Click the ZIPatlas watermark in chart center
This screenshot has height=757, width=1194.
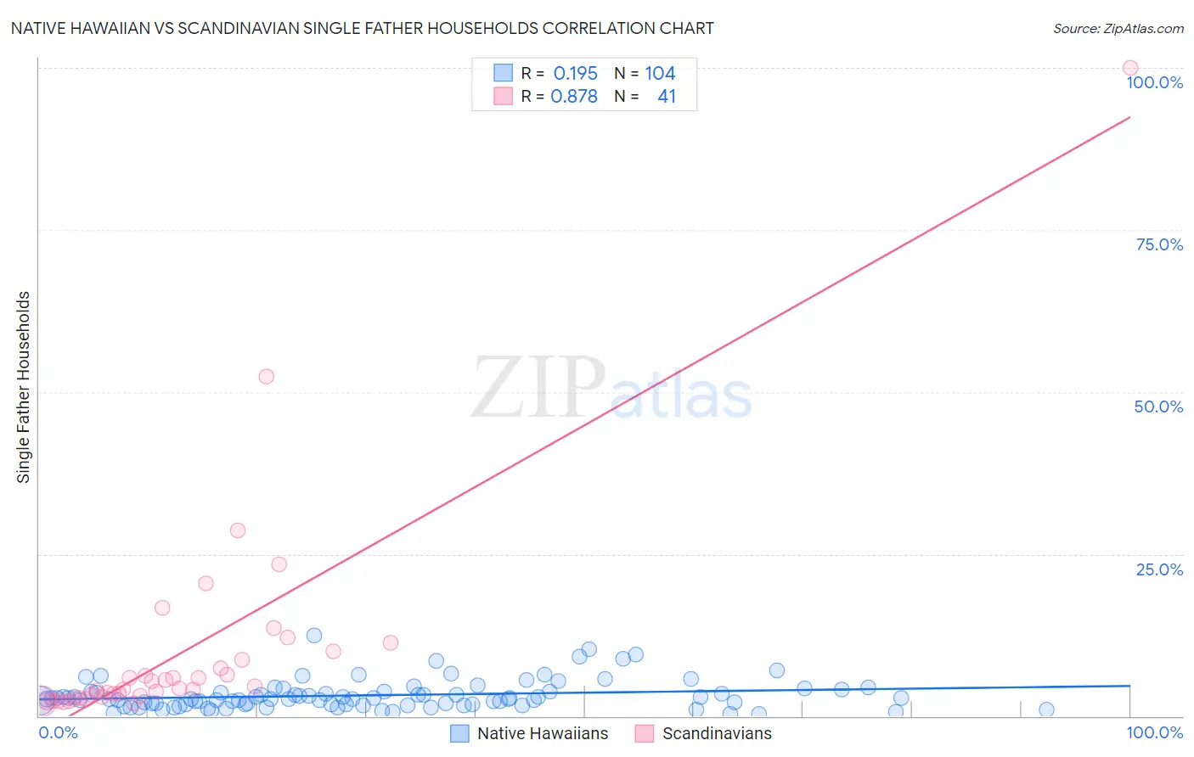[611, 388]
